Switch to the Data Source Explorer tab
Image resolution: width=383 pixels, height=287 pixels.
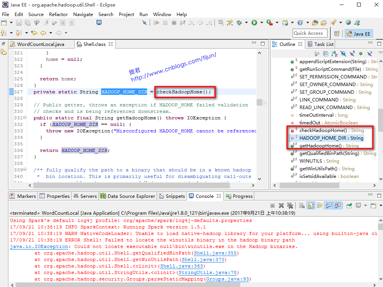[128, 196]
